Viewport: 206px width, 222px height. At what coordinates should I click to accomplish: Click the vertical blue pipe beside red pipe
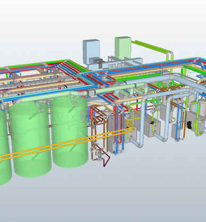pos(117,129)
